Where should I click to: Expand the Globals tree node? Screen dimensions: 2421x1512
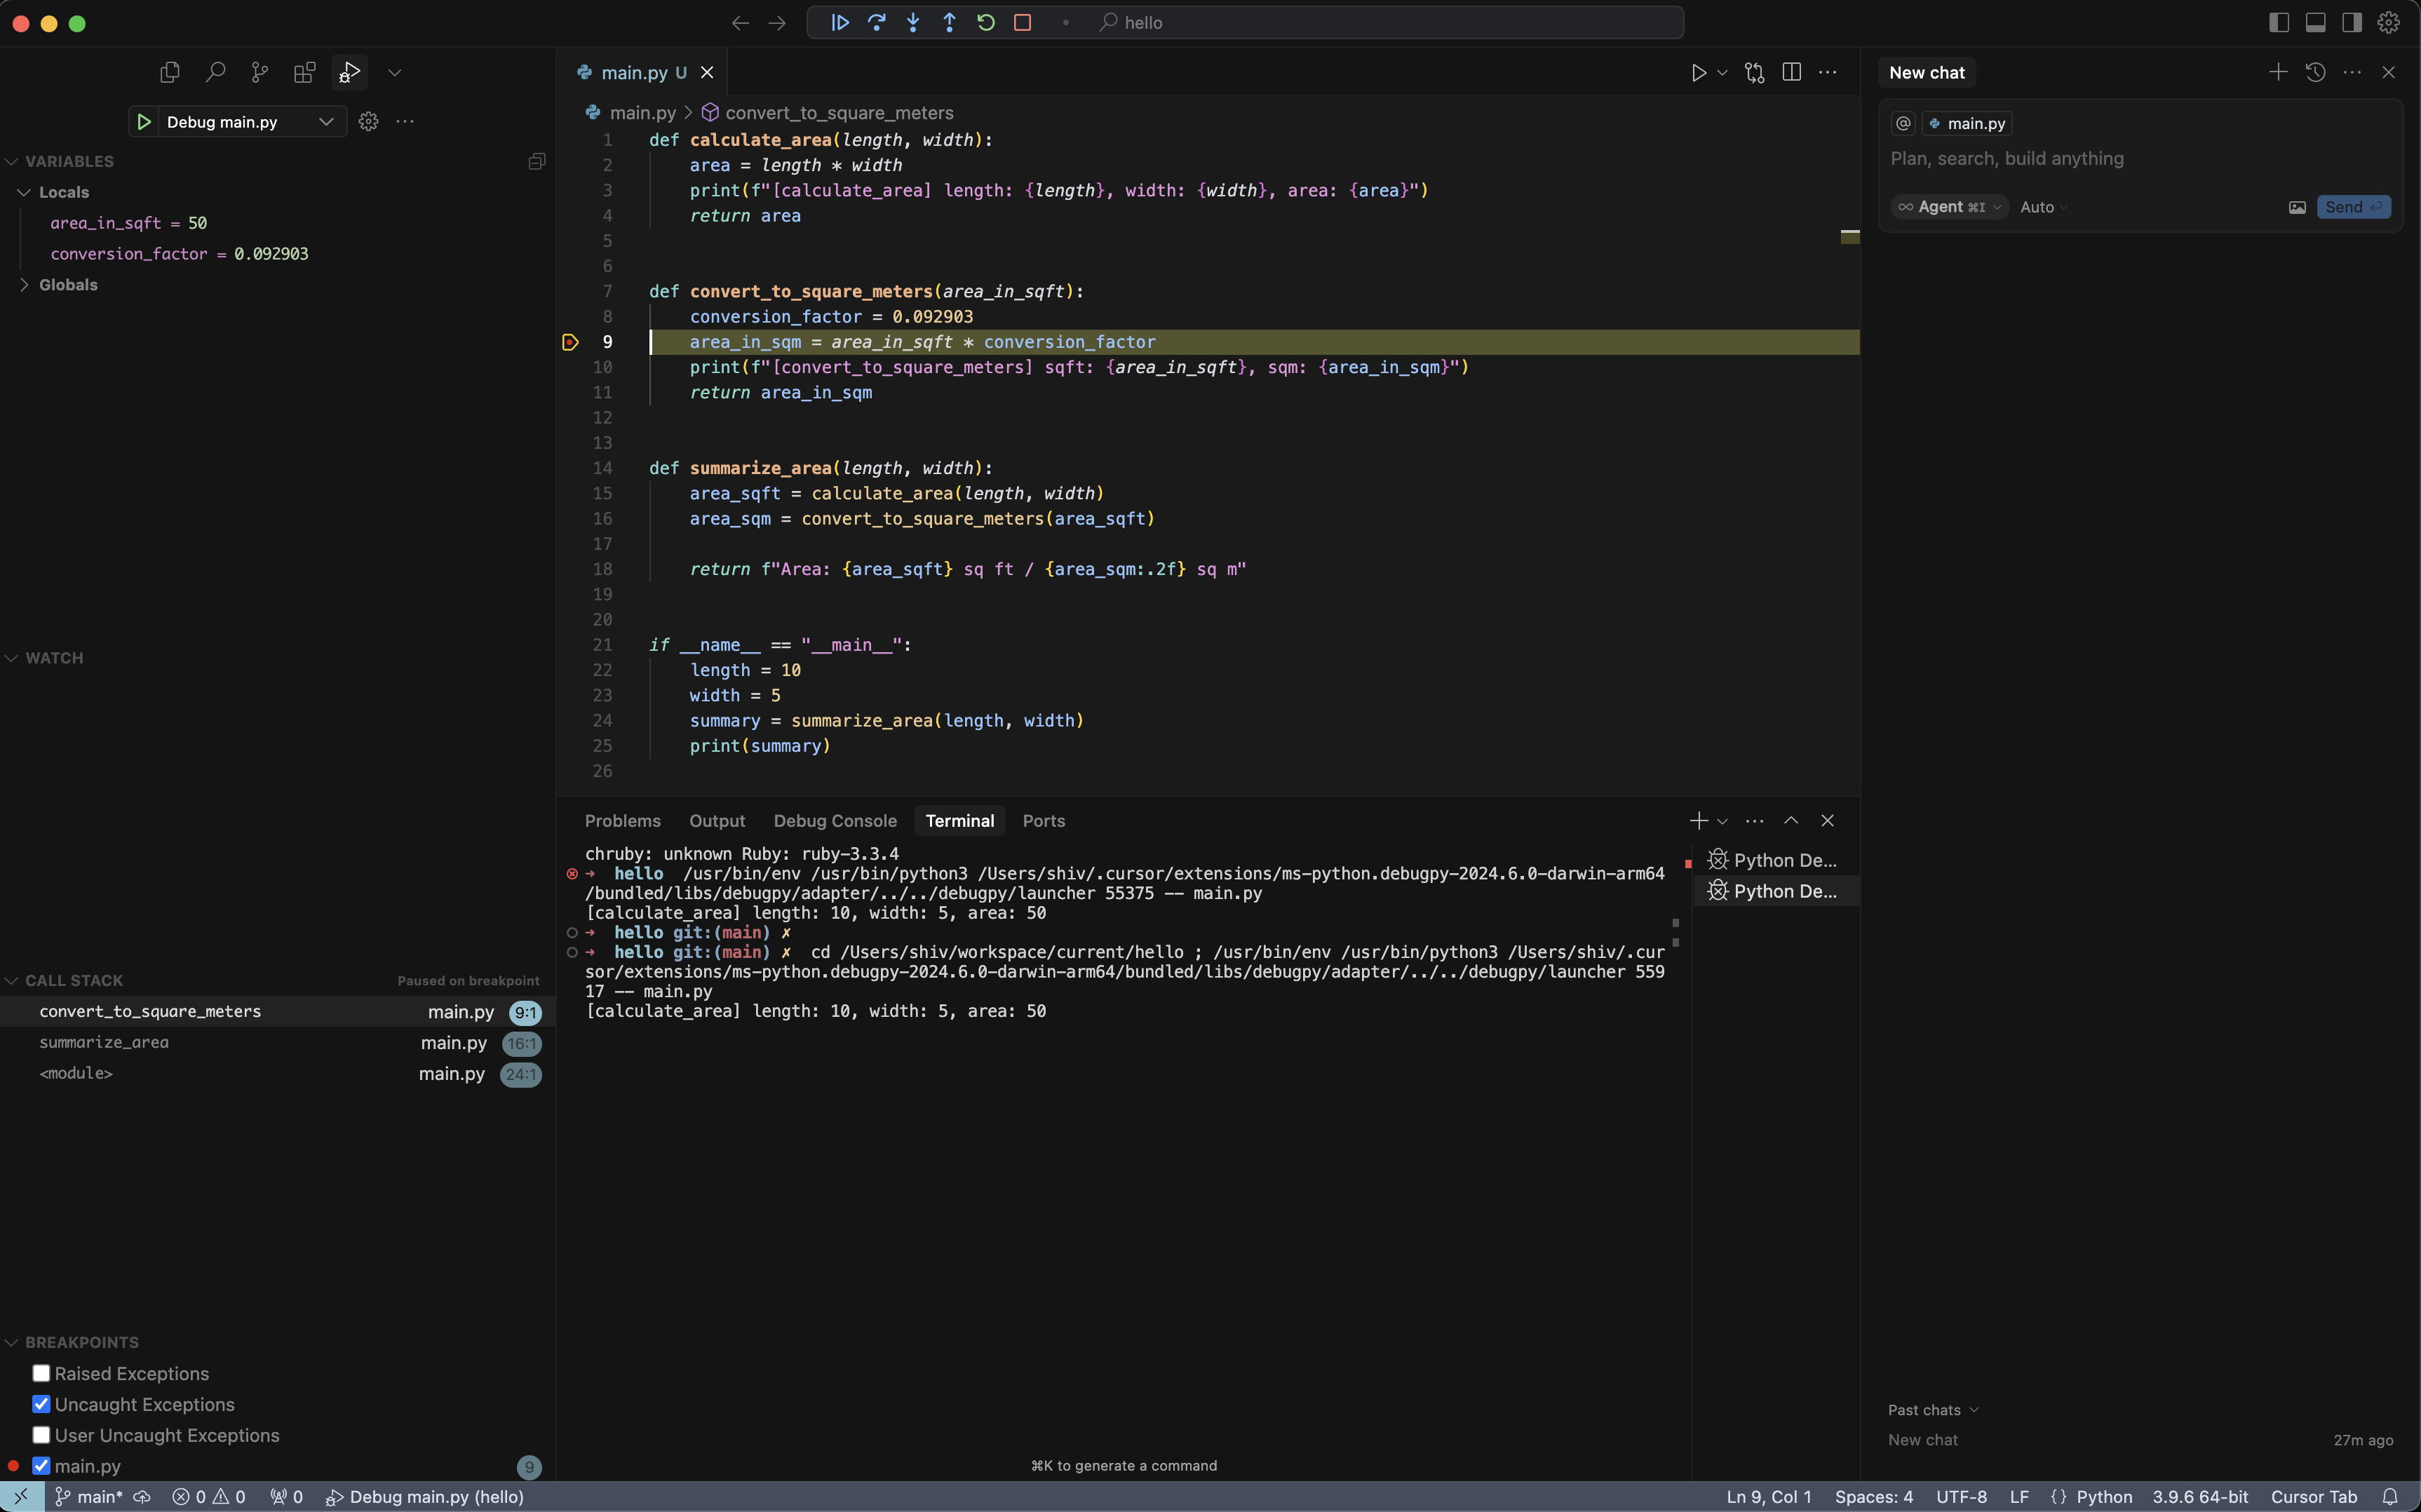59,285
